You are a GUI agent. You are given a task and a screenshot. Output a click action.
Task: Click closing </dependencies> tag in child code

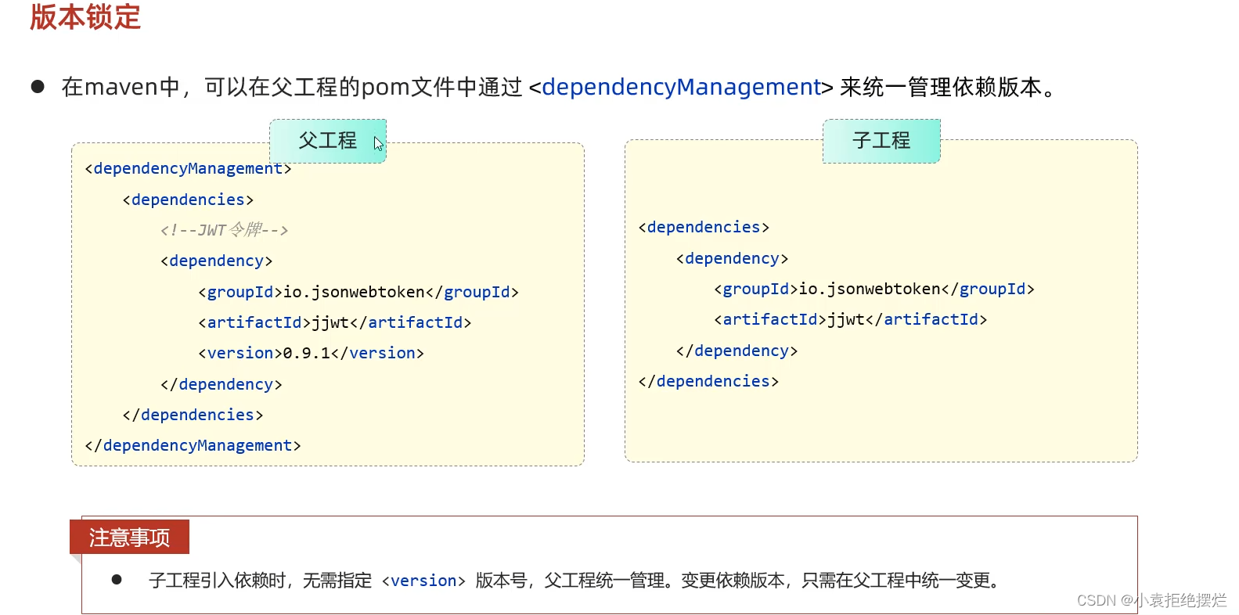pos(708,381)
